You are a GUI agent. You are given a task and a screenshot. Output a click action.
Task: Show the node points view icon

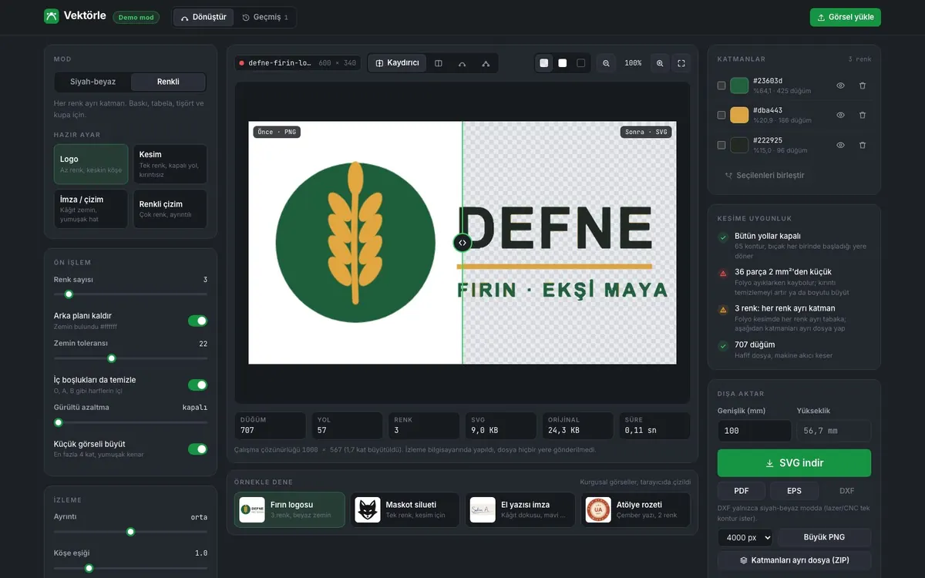[x=486, y=63]
